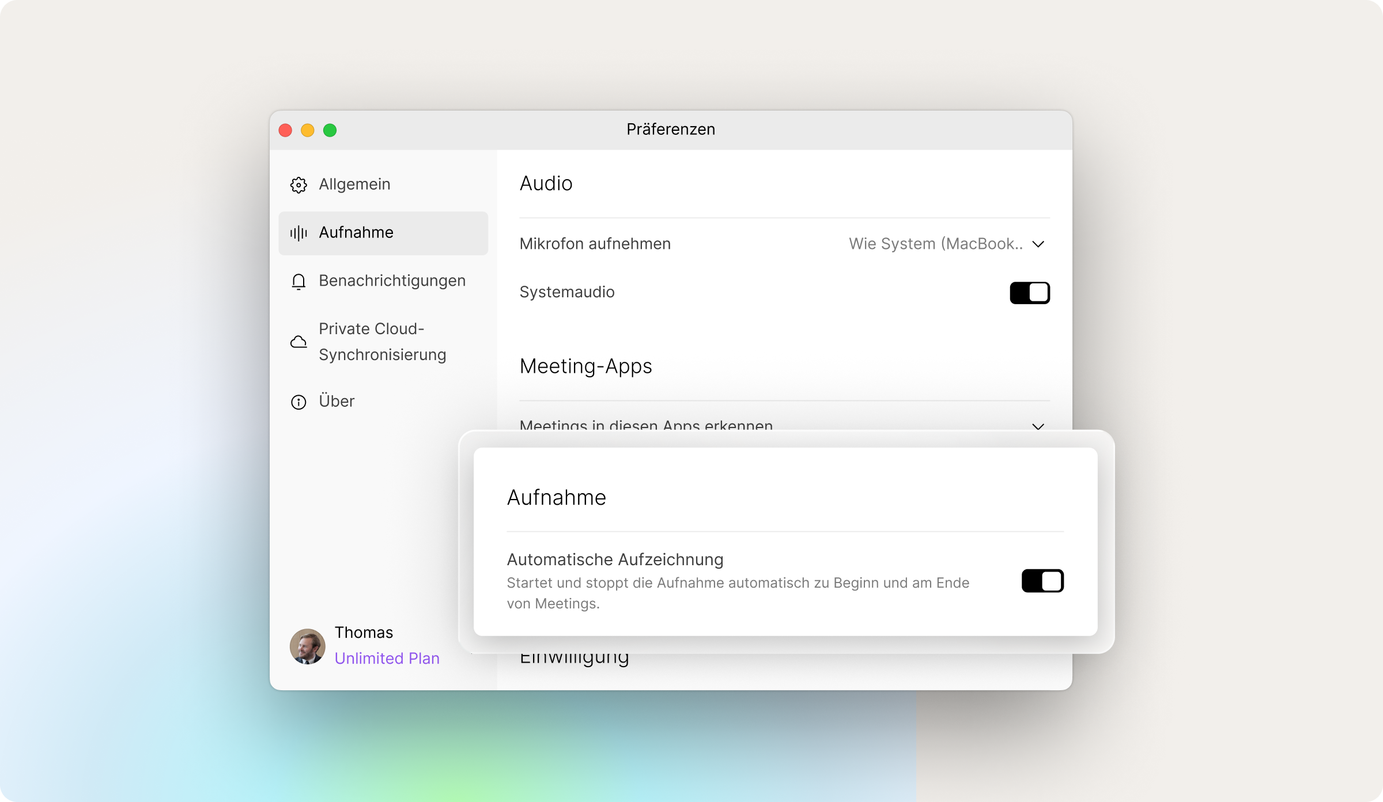Click the Thomas account name
The width and height of the screenshot is (1383, 802).
(x=364, y=633)
